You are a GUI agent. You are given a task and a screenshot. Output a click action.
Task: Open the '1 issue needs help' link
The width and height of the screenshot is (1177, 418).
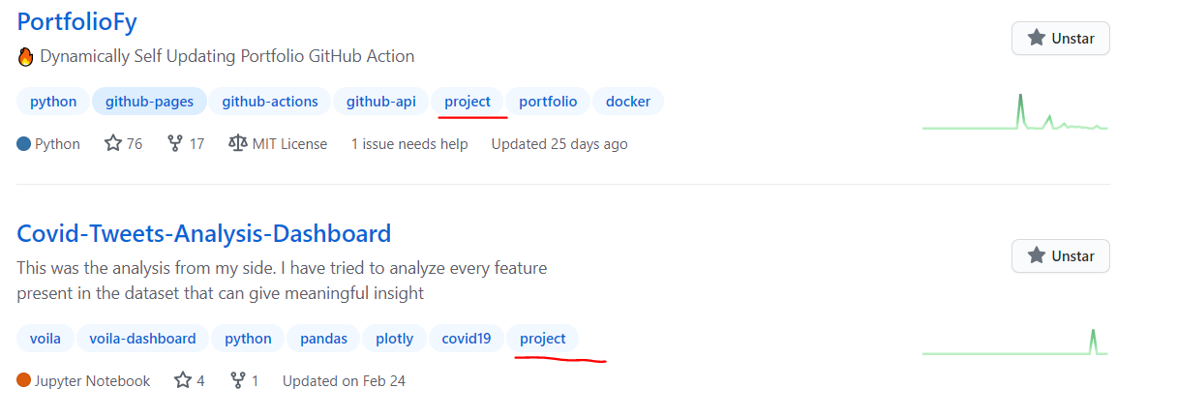(x=409, y=144)
